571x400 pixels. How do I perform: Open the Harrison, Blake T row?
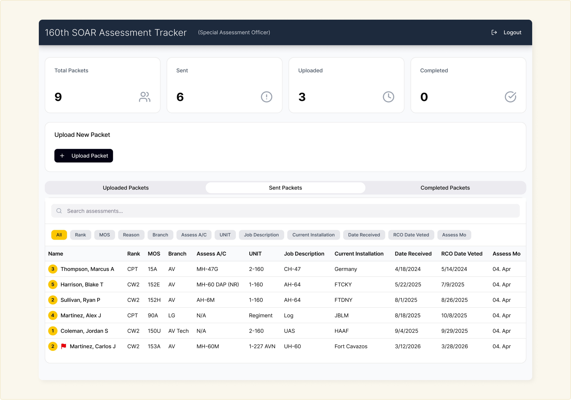[x=285, y=284]
